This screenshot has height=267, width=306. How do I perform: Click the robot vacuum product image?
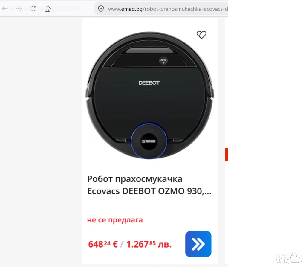click(150, 95)
